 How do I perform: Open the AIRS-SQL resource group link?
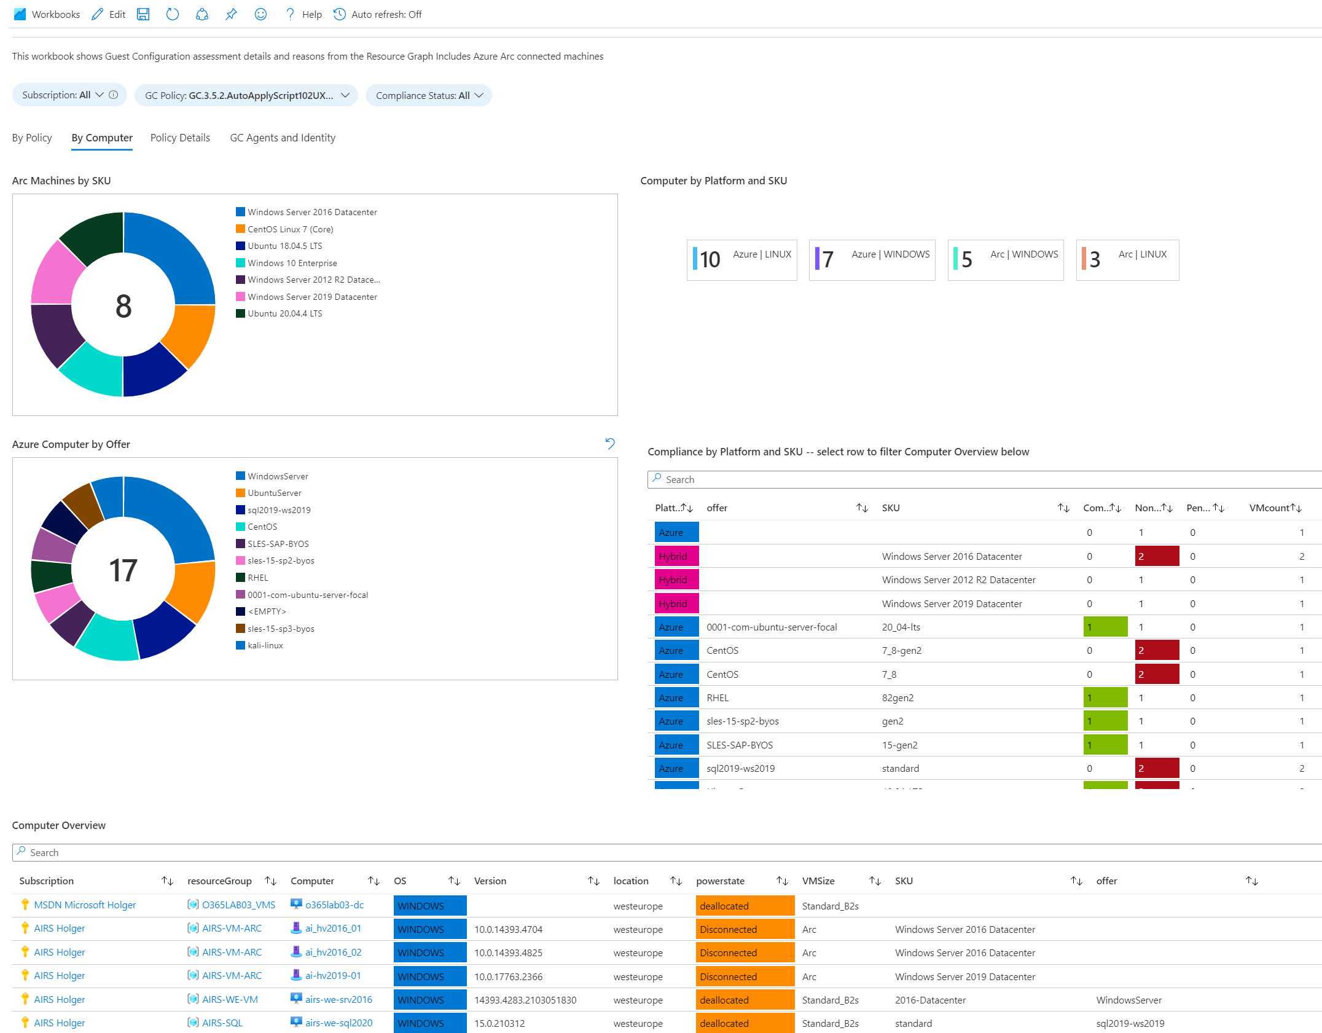(222, 1023)
